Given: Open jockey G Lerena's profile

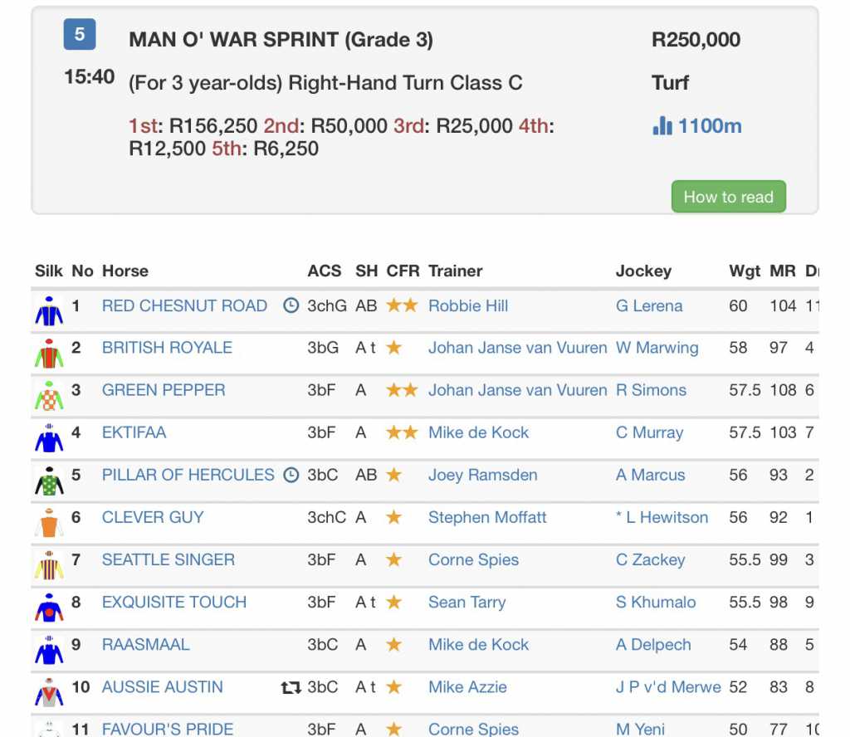Looking at the screenshot, I should [x=649, y=305].
